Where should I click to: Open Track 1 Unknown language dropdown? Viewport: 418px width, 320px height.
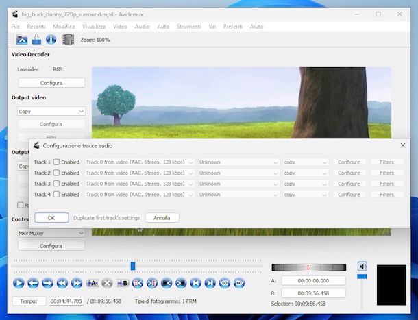coord(238,162)
